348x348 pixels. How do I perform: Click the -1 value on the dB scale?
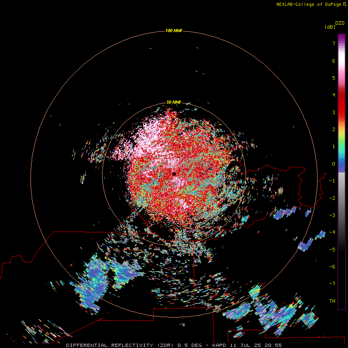pos(332,181)
